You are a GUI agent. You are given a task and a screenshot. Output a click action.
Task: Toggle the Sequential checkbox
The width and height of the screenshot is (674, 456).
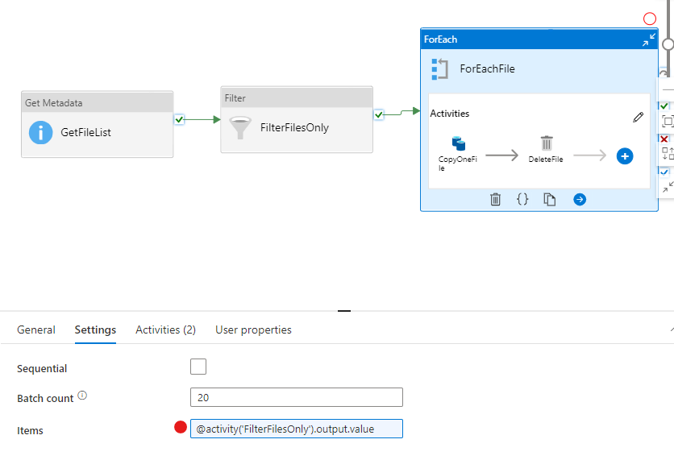pos(198,367)
